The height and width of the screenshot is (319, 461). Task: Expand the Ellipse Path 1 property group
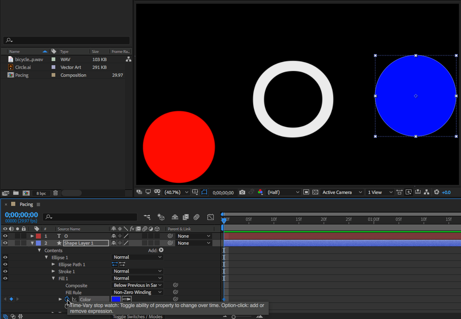coord(53,264)
